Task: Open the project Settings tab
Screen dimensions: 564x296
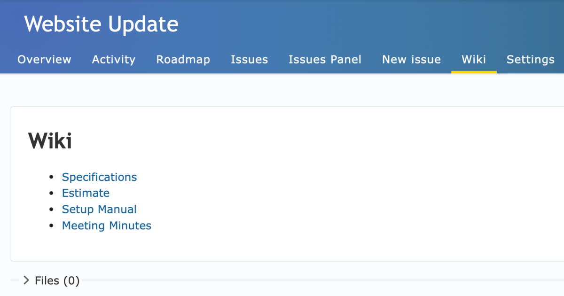Action: click(530, 60)
